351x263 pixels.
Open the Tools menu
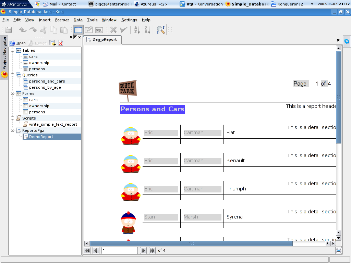[x=92, y=20]
